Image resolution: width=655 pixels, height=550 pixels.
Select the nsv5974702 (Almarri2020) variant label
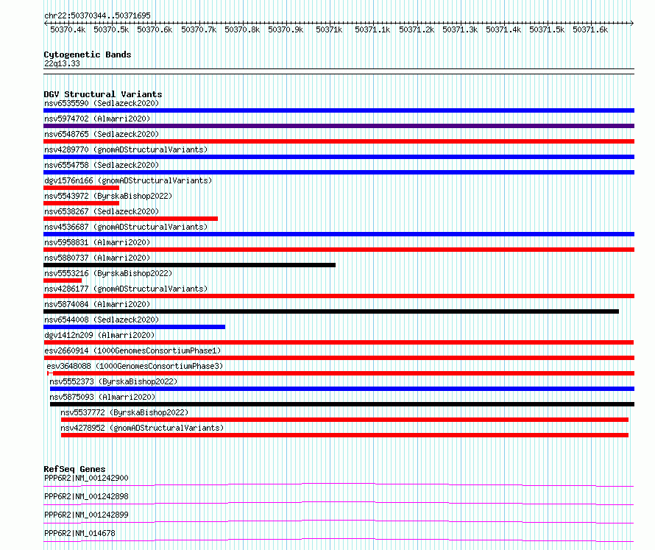pos(97,119)
